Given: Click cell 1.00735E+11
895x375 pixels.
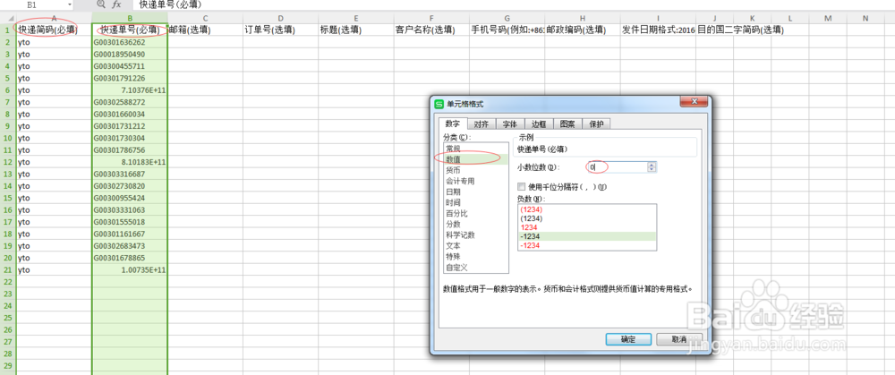Looking at the screenshot, I should pyautogui.click(x=130, y=270).
